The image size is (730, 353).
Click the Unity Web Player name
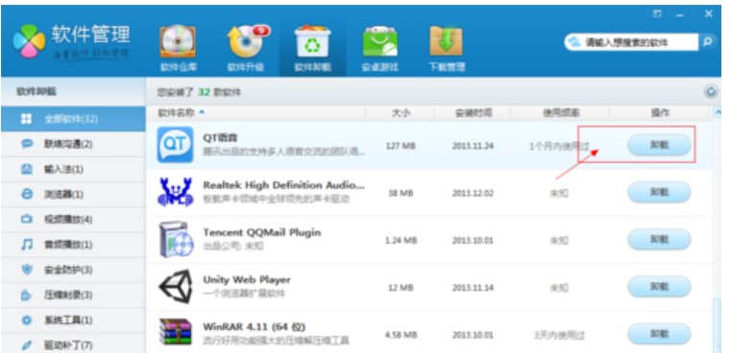click(247, 279)
